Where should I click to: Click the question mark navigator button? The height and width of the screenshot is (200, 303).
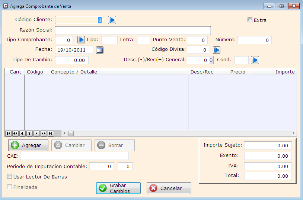[29, 133]
